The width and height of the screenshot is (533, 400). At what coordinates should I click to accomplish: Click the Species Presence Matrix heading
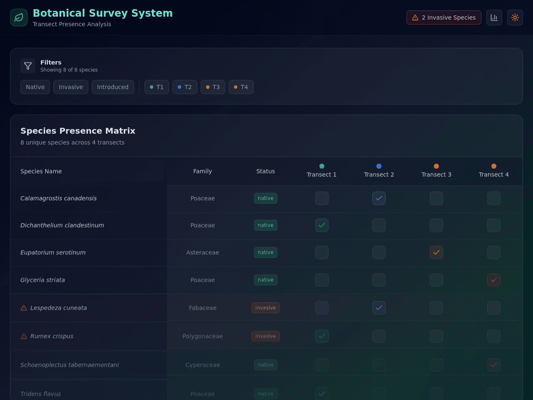tap(78, 131)
